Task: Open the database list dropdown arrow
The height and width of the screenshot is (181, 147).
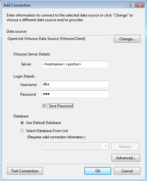Action: [x=106, y=146]
